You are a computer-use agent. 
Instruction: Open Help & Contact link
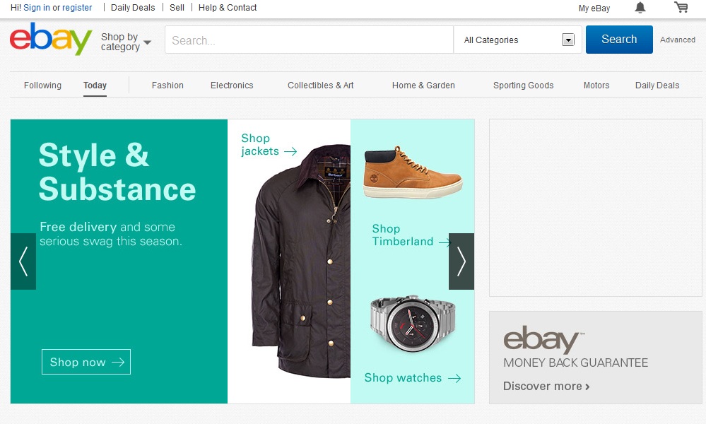pyautogui.click(x=228, y=8)
